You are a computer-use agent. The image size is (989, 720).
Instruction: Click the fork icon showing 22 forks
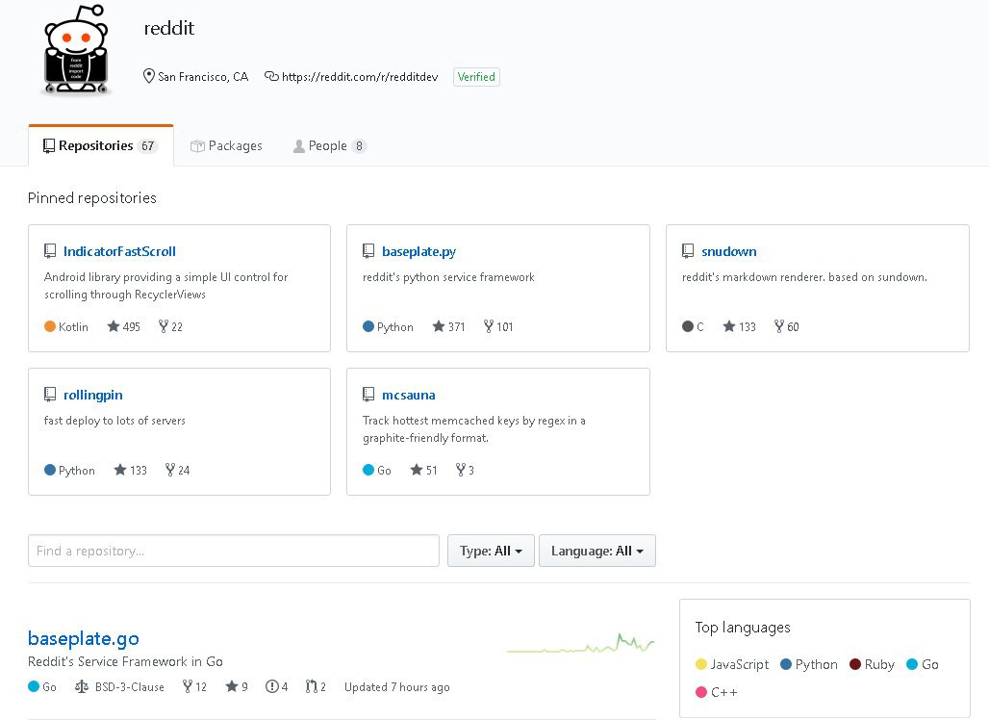click(164, 326)
